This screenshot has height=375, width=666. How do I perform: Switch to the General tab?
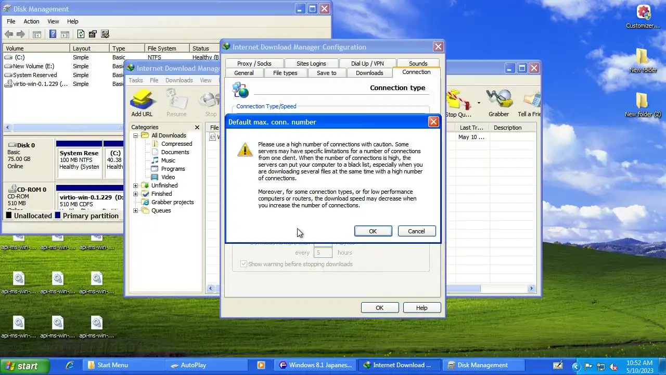[x=244, y=73]
